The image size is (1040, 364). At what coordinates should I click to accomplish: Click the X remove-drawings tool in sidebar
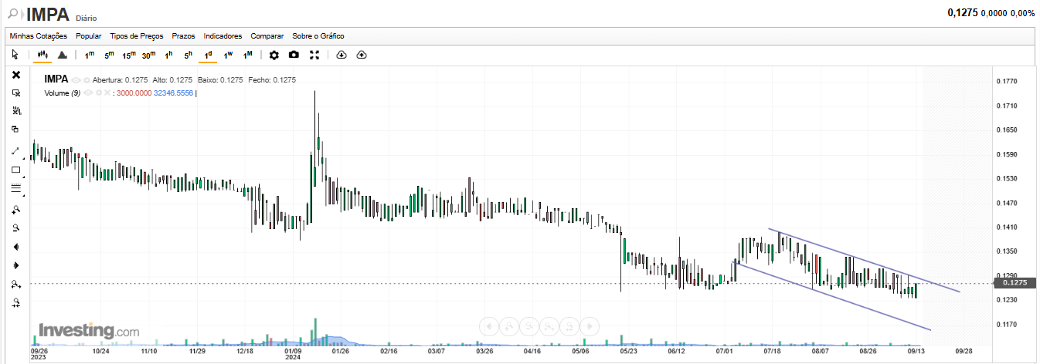click(x=15, y=75)
